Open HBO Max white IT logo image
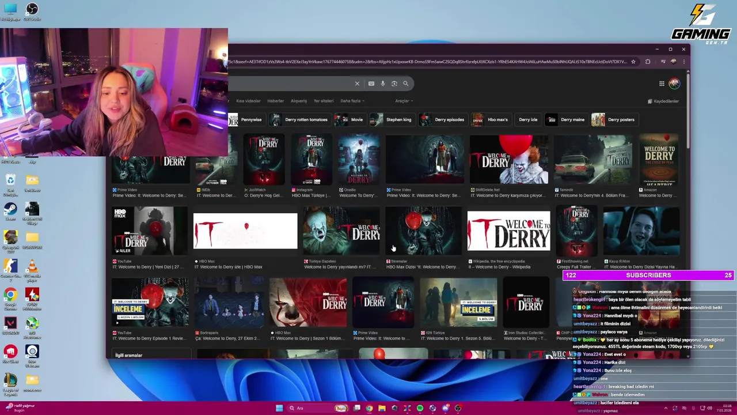The image size is (737, 415). click(246, 231)
